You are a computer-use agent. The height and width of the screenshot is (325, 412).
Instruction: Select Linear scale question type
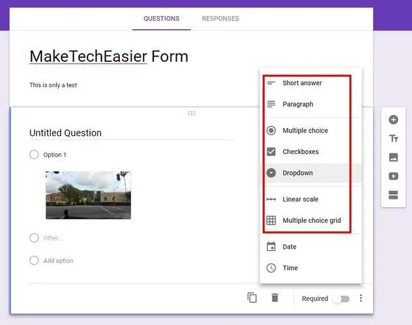(x=300, y=200)
